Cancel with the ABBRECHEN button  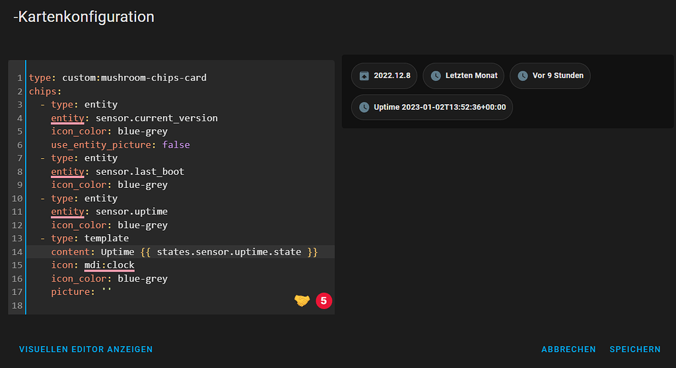568,350
